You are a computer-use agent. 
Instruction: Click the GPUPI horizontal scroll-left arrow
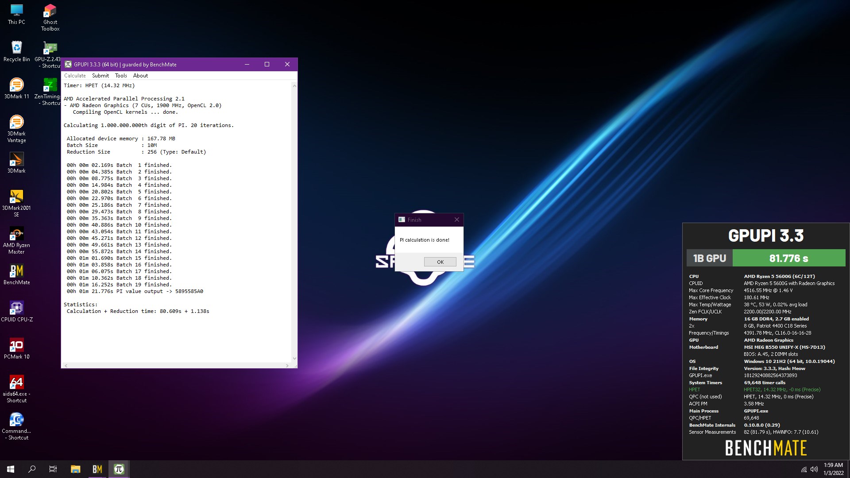tap(66, 366)
